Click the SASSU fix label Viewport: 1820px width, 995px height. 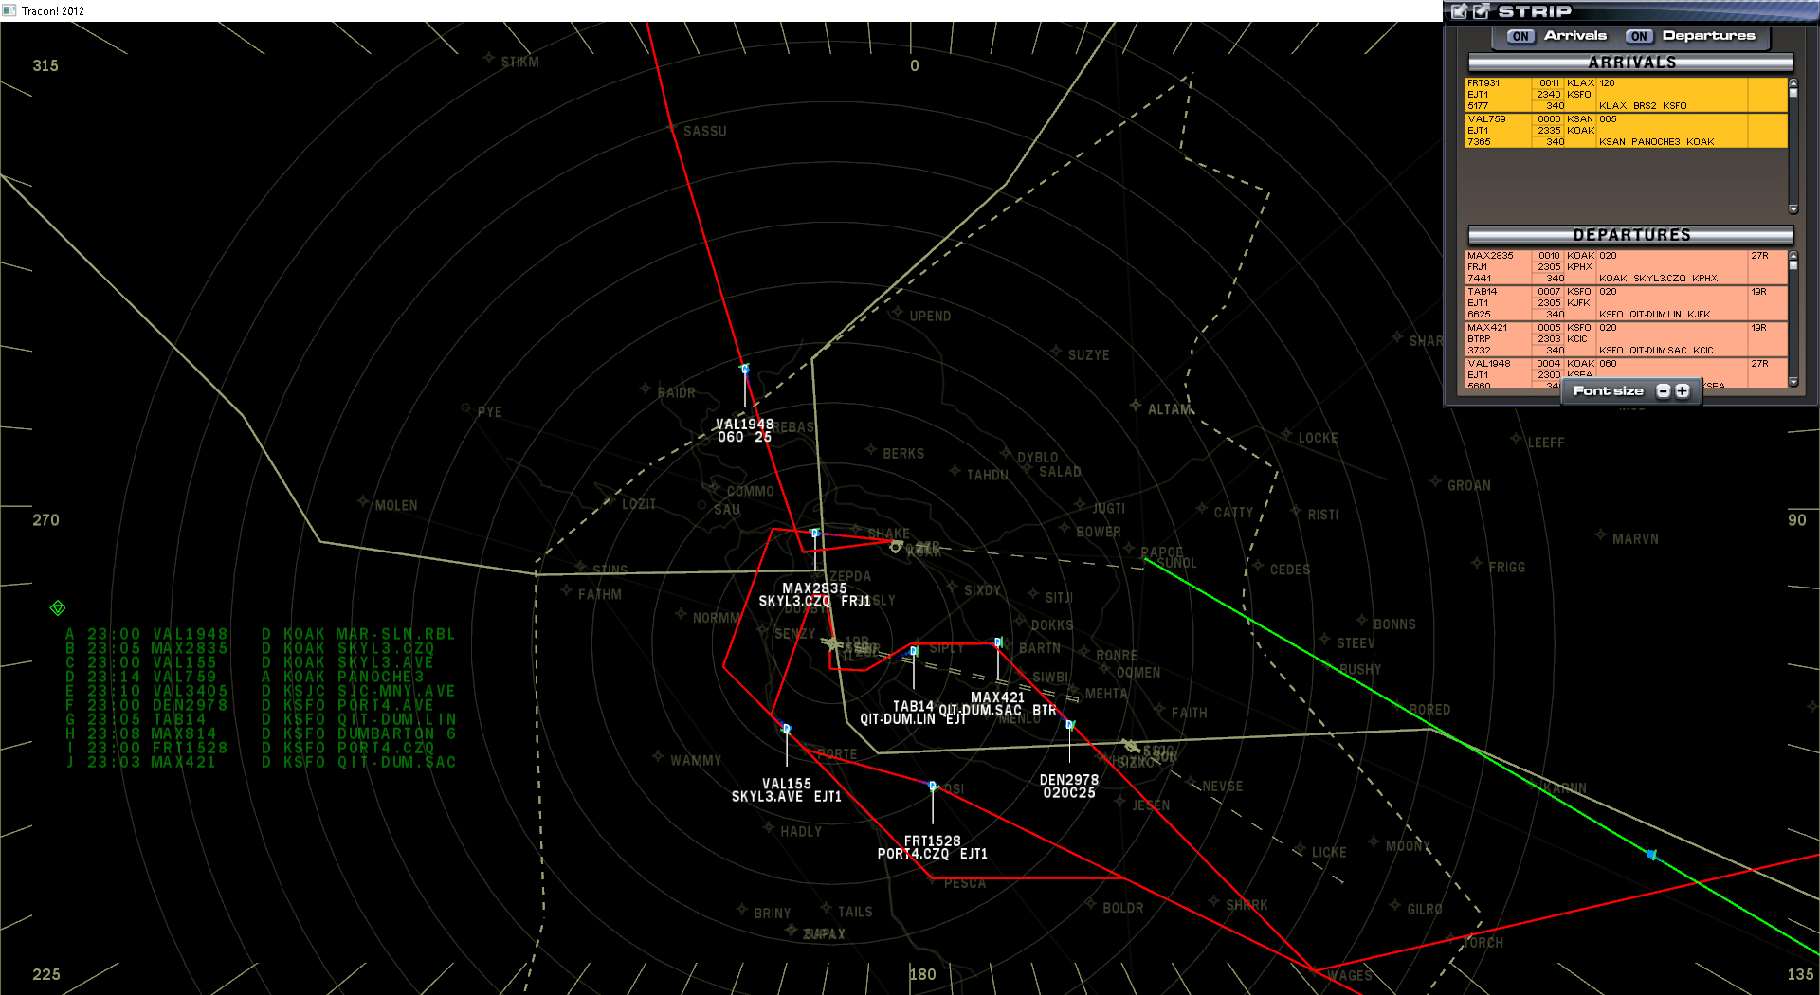pos(705,131)
